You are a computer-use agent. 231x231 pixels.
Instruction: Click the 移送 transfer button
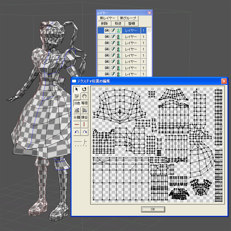tap(118, 24)
